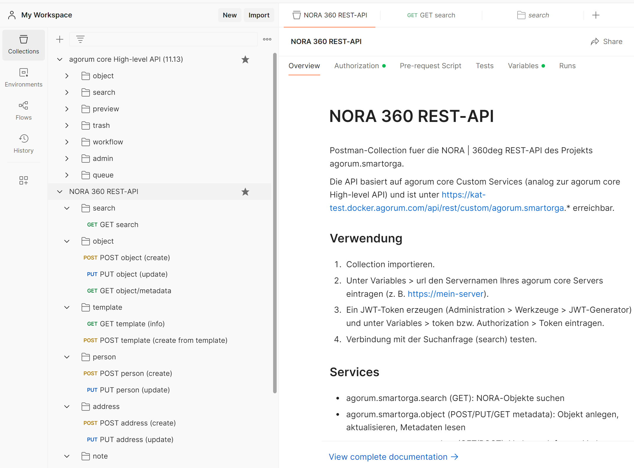Open the kat-test.docker.agorum.com API link

click(447, 208)
